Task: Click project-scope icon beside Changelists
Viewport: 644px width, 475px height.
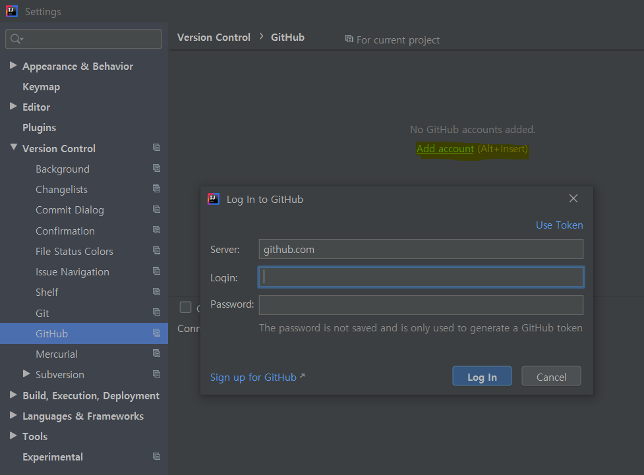Action: (x=156, y=188)
